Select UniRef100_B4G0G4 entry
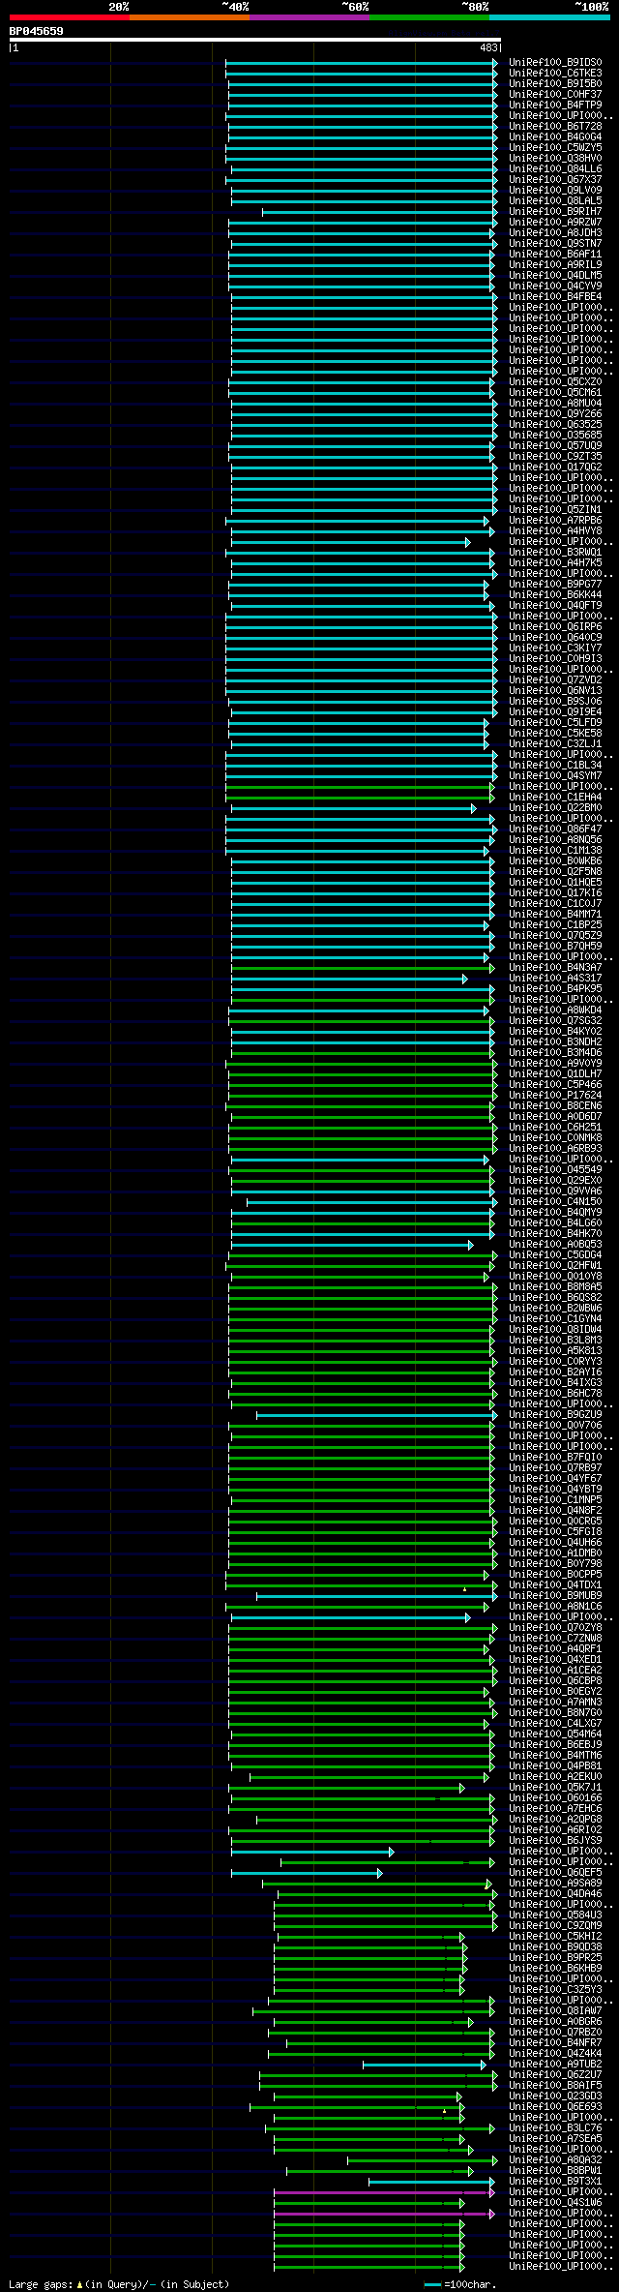The height and width of the screenshot is (2292, 619). pos(555,136)
